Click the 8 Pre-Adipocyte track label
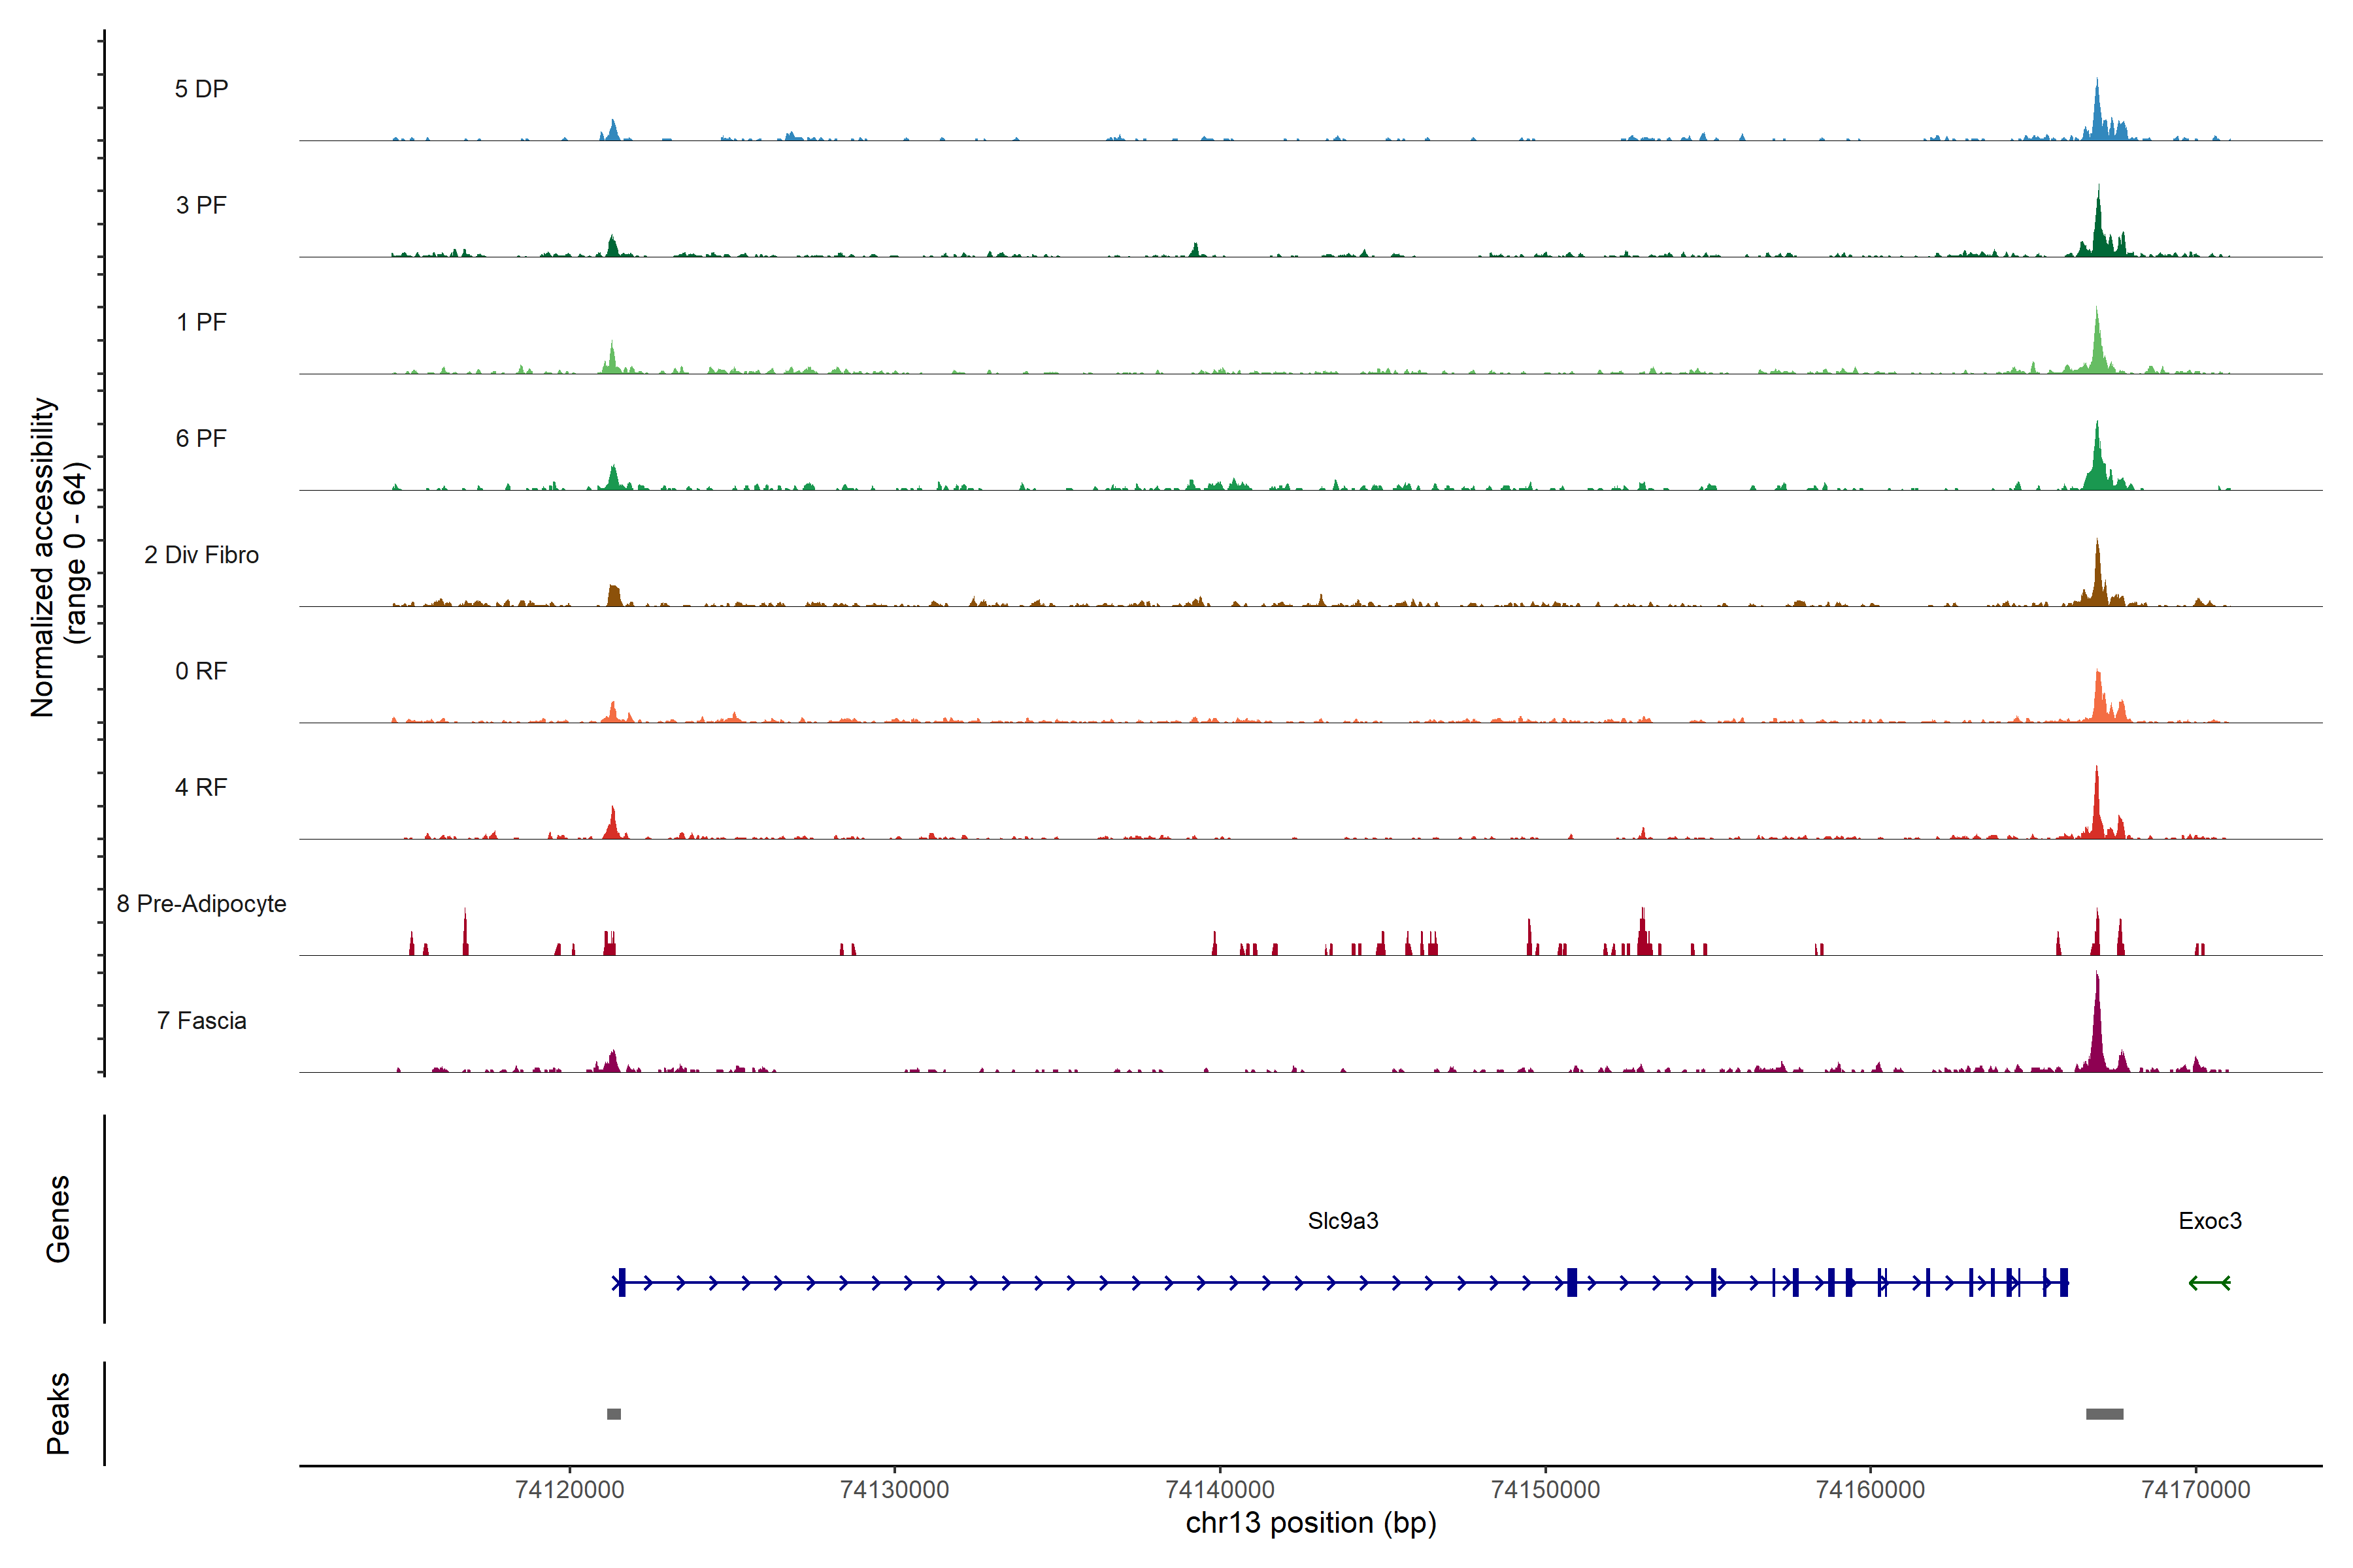This screenshot has width=2353, height=1568. [x=201, y=903]
